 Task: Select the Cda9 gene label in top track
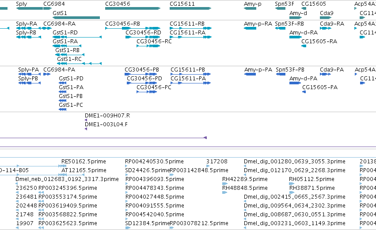[x=327, y=13]
